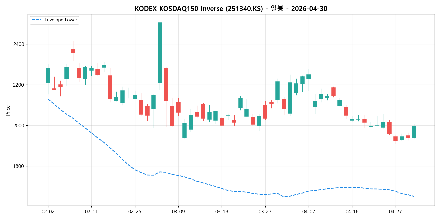The image size is (440, 220).
Task: Click the 03-27 date label
Action: coord(265,211)
